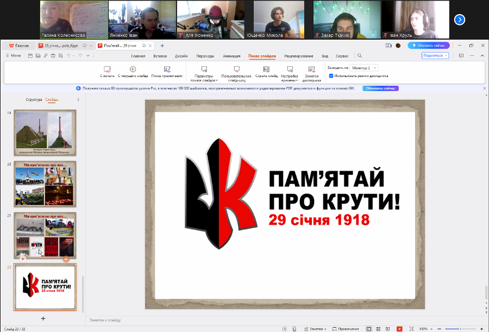This screenshot has width=489, height=332.
Task: Click orange plus under slide 21 thumbnail
Action: click(x=66, y=259)
